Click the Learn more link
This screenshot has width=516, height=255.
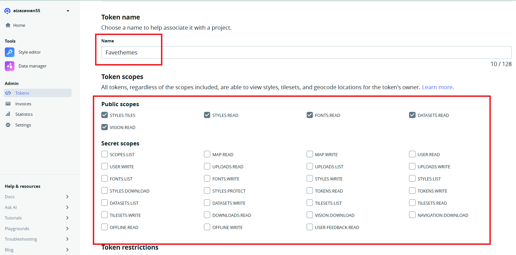(438, 87)
